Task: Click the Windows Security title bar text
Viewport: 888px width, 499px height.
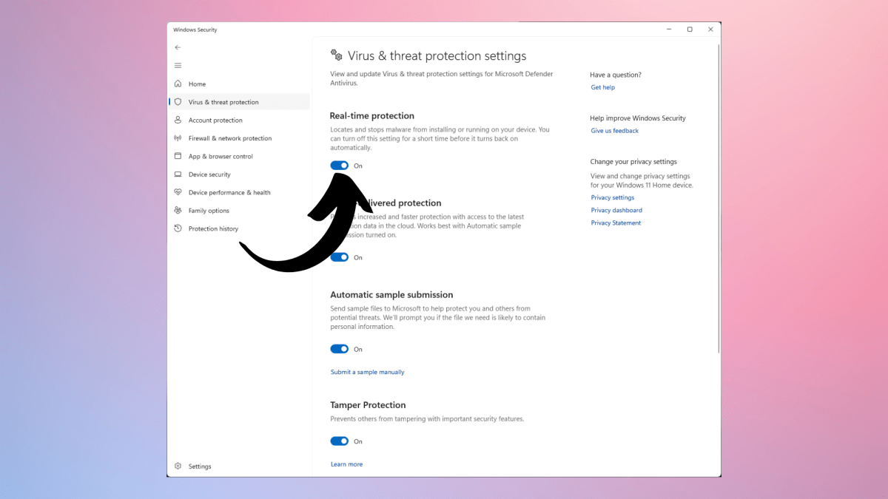Action: (195, 30)
